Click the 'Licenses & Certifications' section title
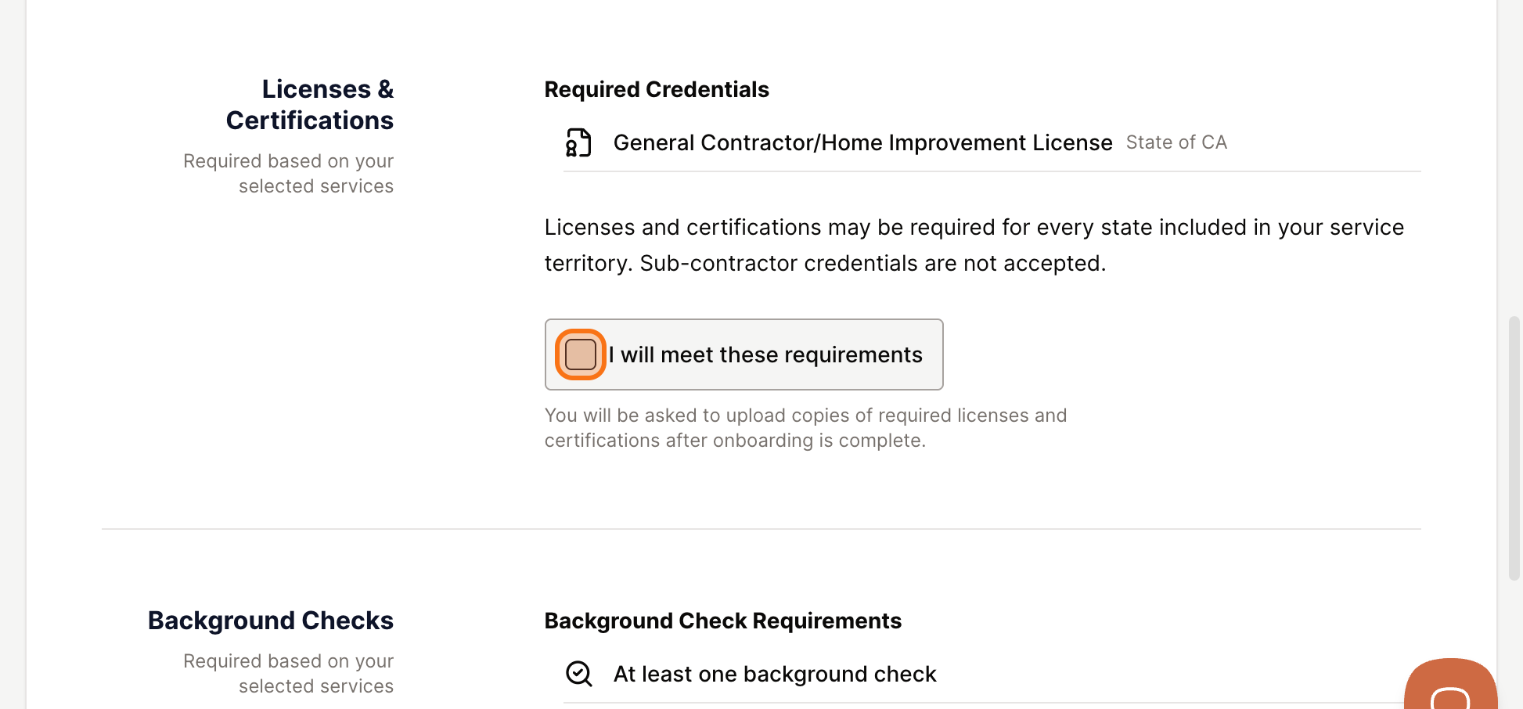 [x=310, y=104]
